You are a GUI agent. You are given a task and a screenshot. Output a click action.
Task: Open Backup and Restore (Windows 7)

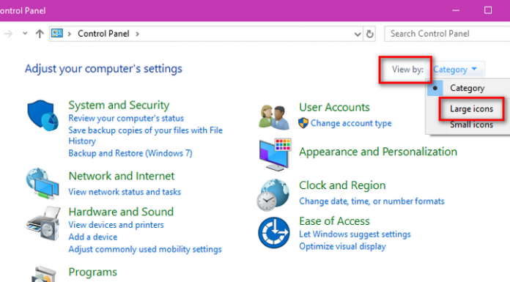point(130,153)
